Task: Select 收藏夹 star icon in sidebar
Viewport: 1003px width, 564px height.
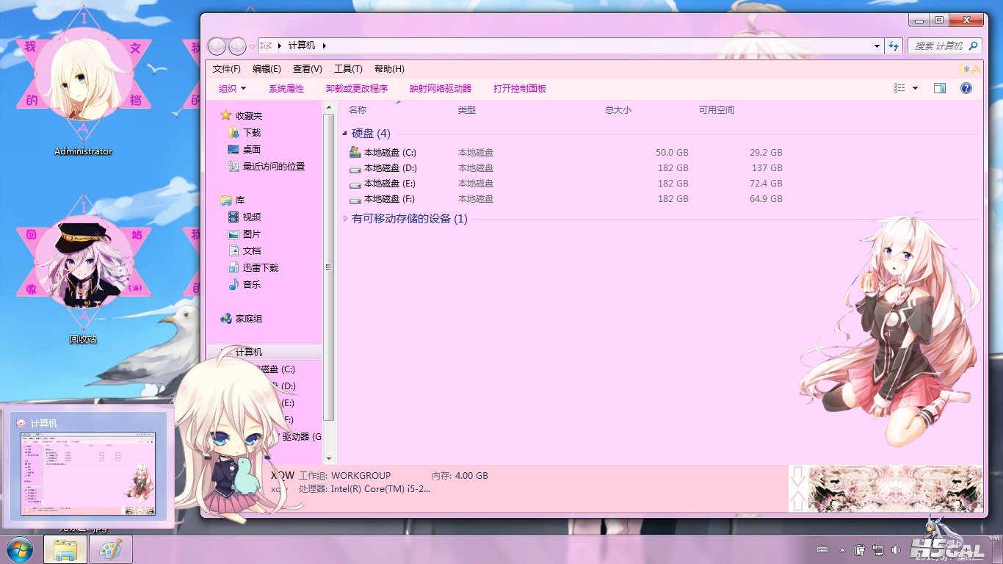Action: click(226, 115)
